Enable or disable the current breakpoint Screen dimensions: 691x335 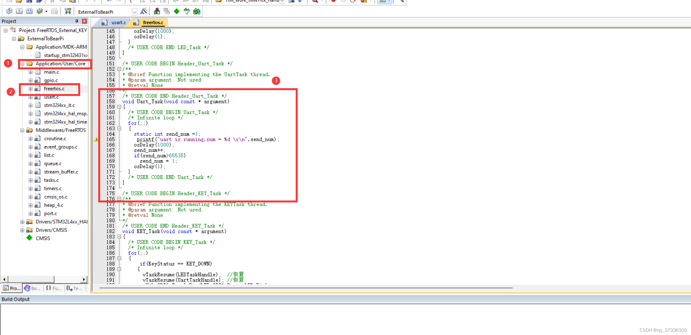pyautogui.click(x=343, y=1)
